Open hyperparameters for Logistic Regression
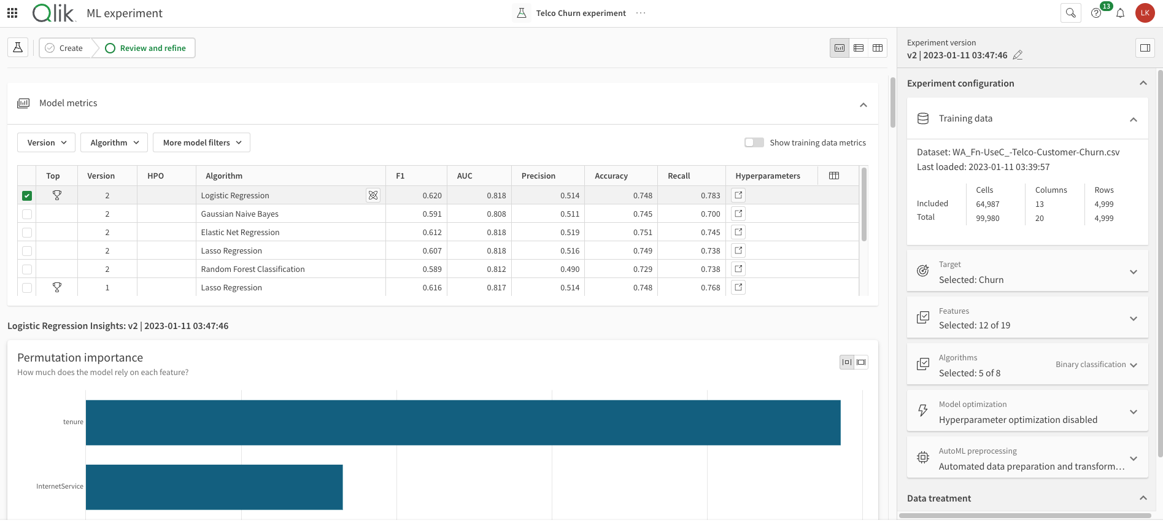Viewport: 1163px width, 523px height. click(x=739, y=195)
